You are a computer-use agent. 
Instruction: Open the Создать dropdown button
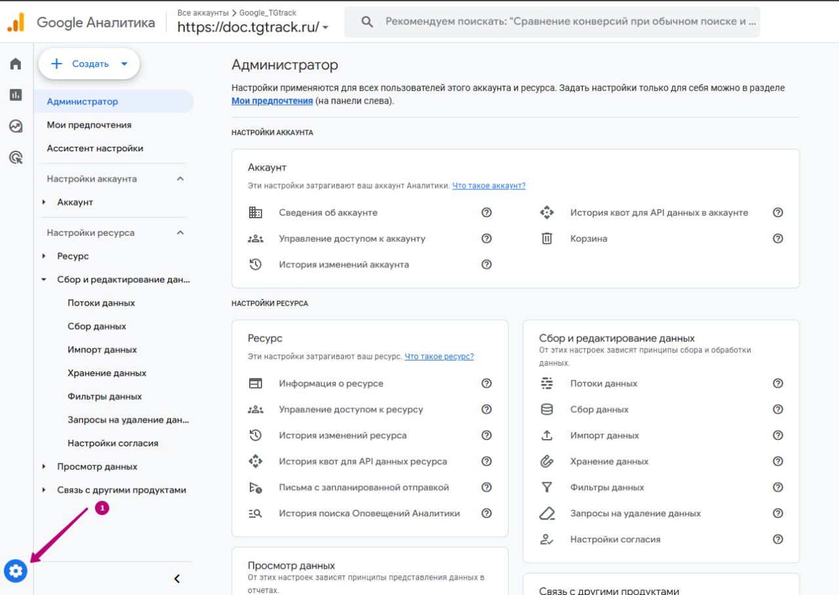pyautogui.click(x=89, y=64)
